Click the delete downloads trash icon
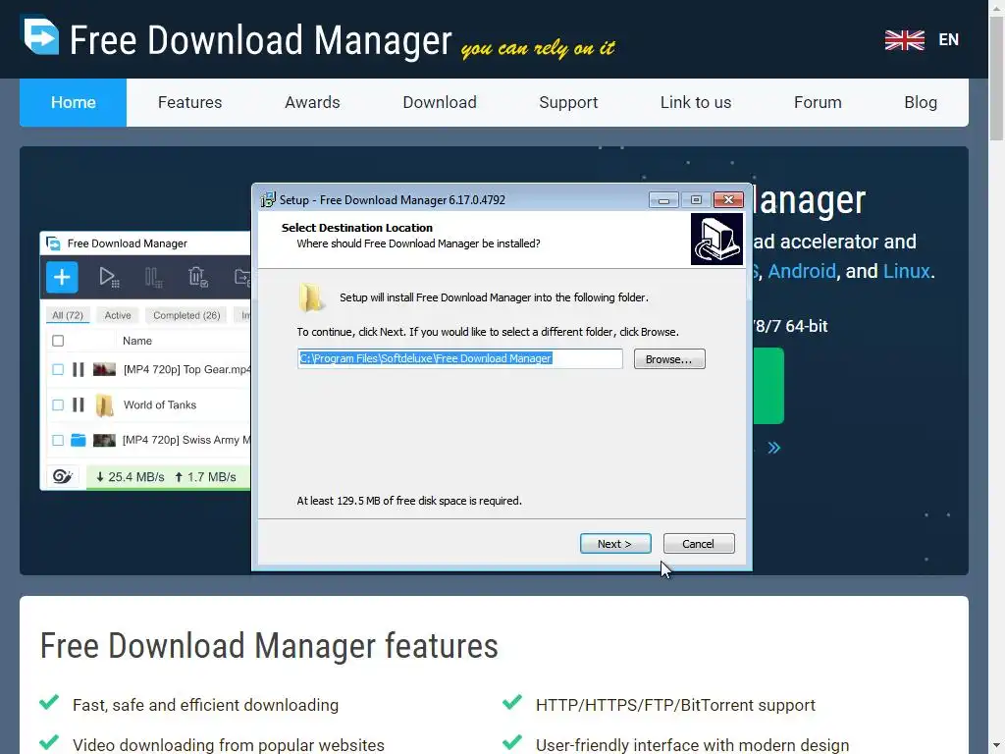The width and height of the screenshot is (1005, 754). (x=198, y=277)
